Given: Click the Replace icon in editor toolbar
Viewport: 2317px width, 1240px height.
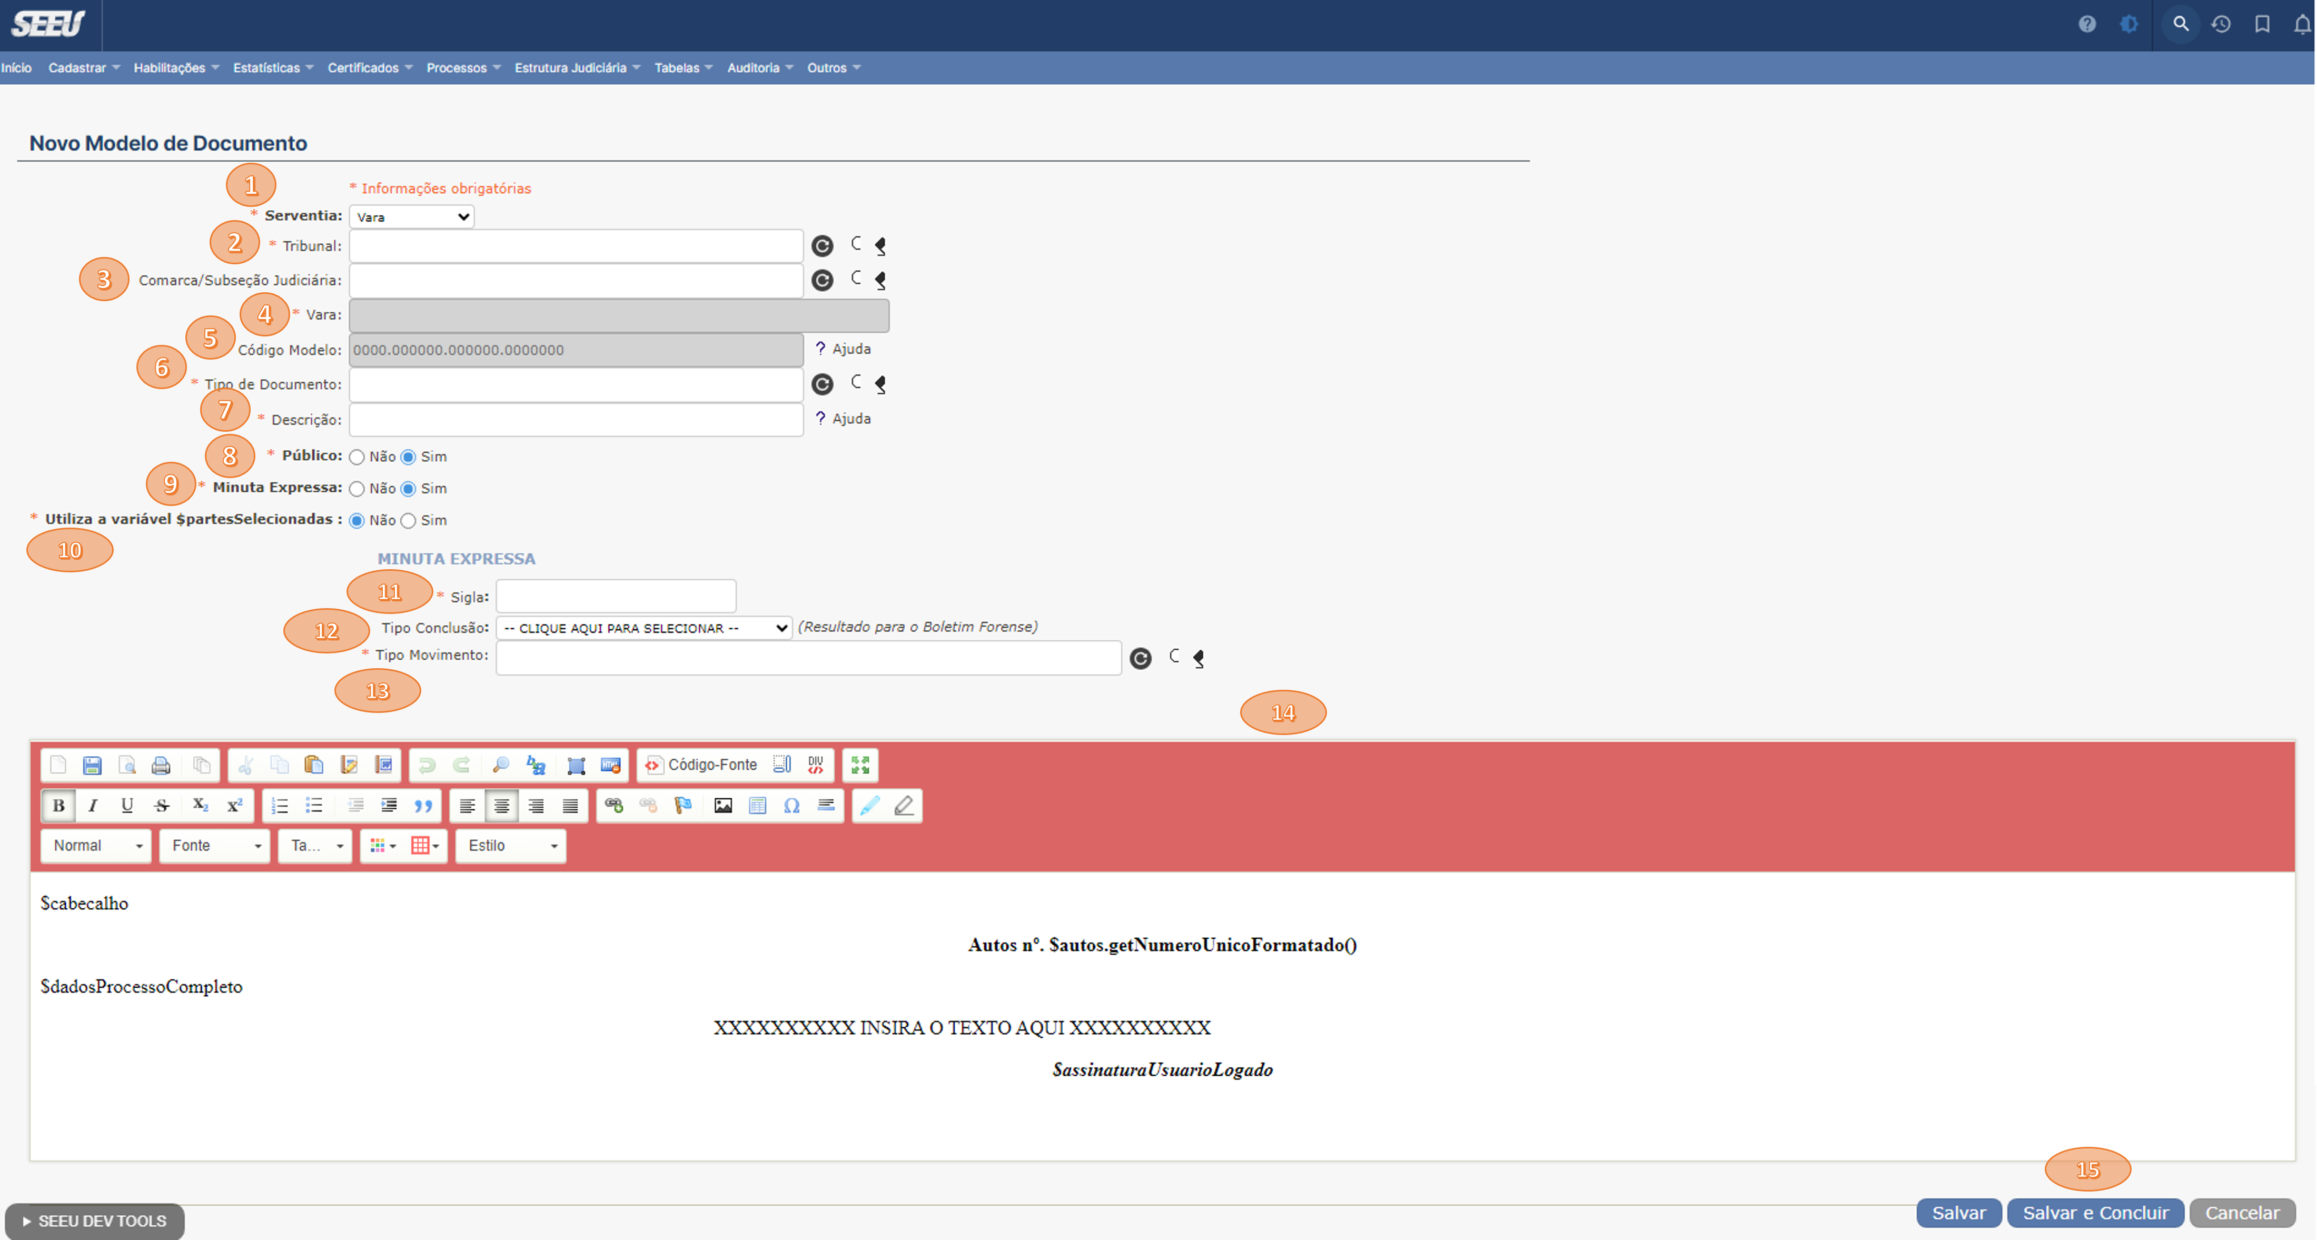Looking at the screenshot, I should 536,765.
